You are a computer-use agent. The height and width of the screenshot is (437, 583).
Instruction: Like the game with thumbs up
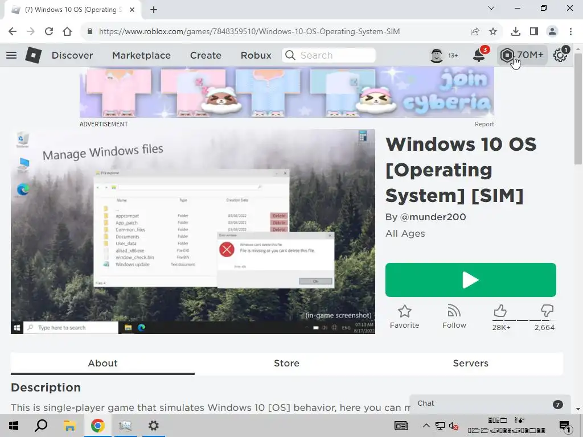tap(500, 311)
